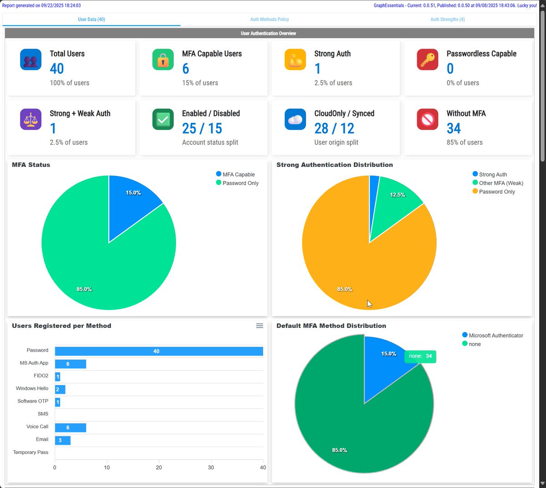Click the '15% of users' text

[200, 83]
